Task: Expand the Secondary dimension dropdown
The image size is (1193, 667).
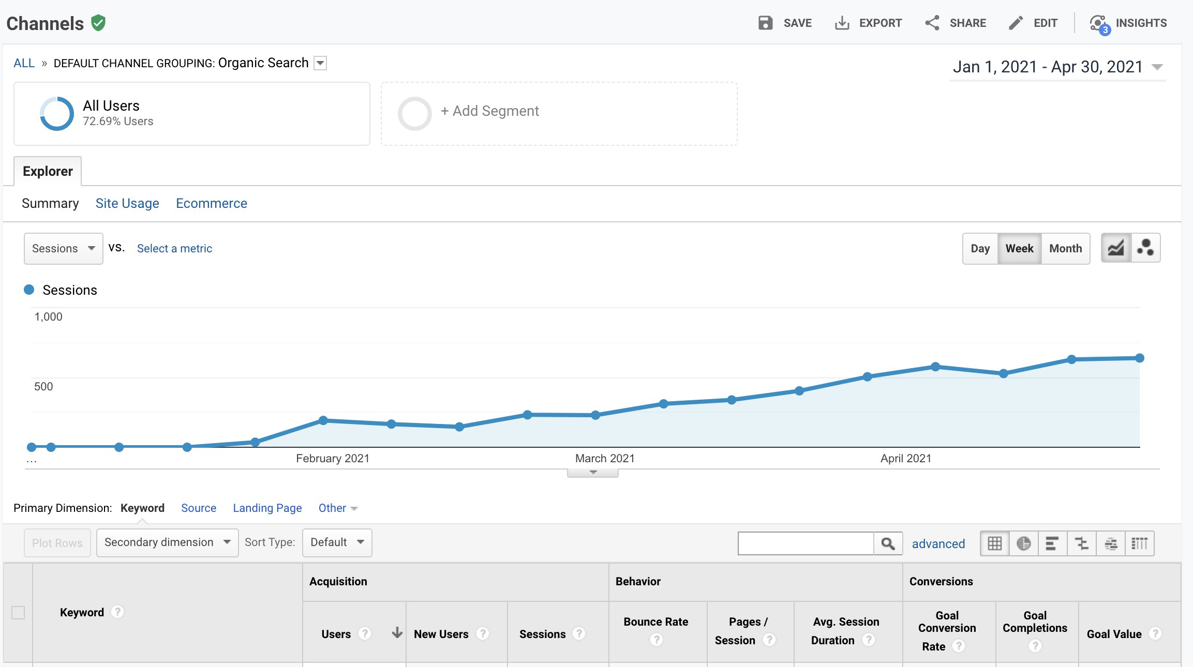Action: [x=167, y=542]
